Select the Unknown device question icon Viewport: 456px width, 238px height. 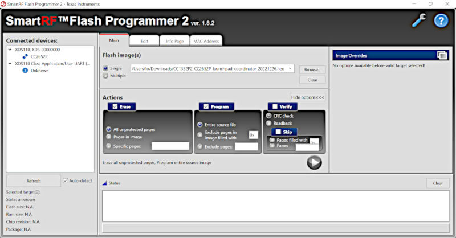[x=25, y=71]
